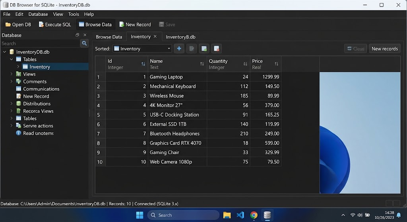Expand the collapsed Tables node below Recorca Views

12,118
